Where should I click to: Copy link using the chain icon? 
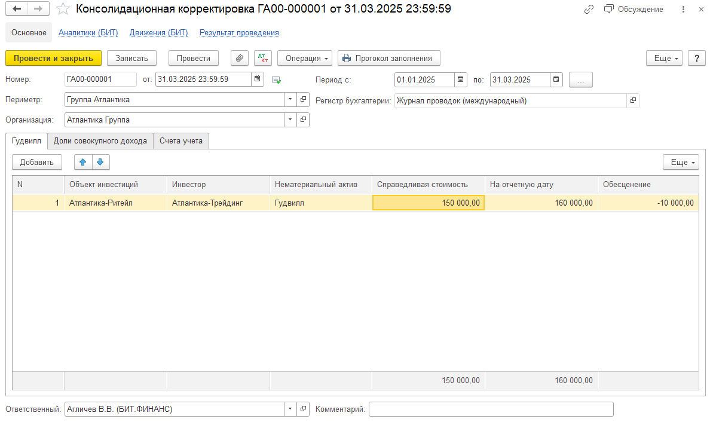(x=589, y=9)
